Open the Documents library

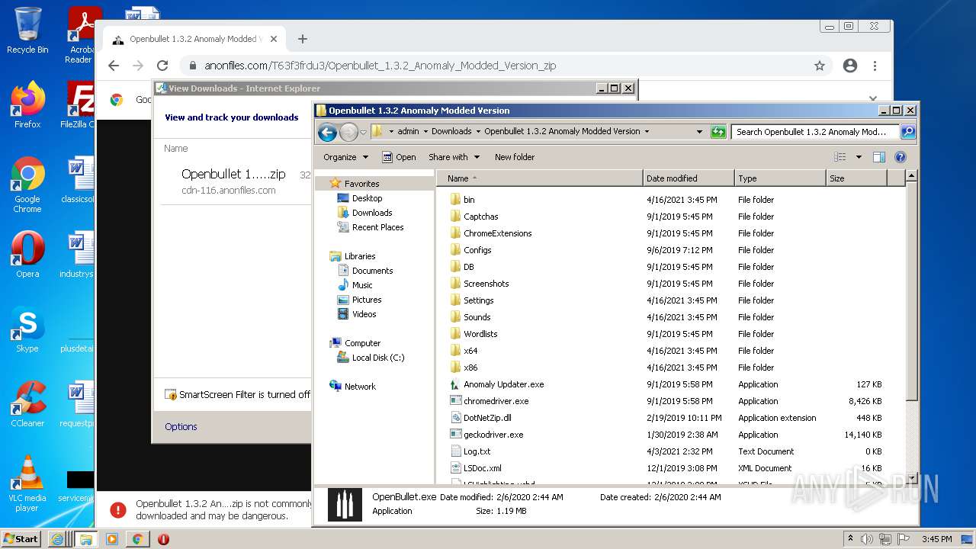coord(372,271)
